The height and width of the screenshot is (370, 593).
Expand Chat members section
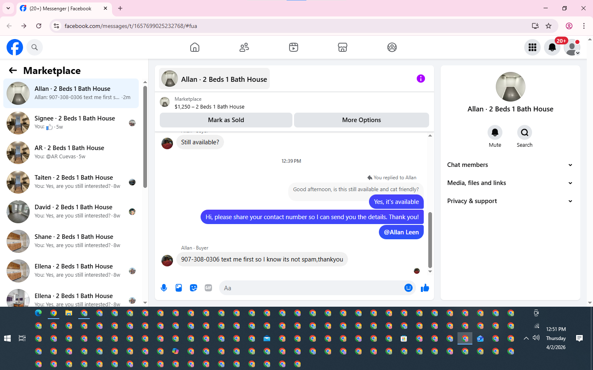pyautogui.click(x=510, y=165)
